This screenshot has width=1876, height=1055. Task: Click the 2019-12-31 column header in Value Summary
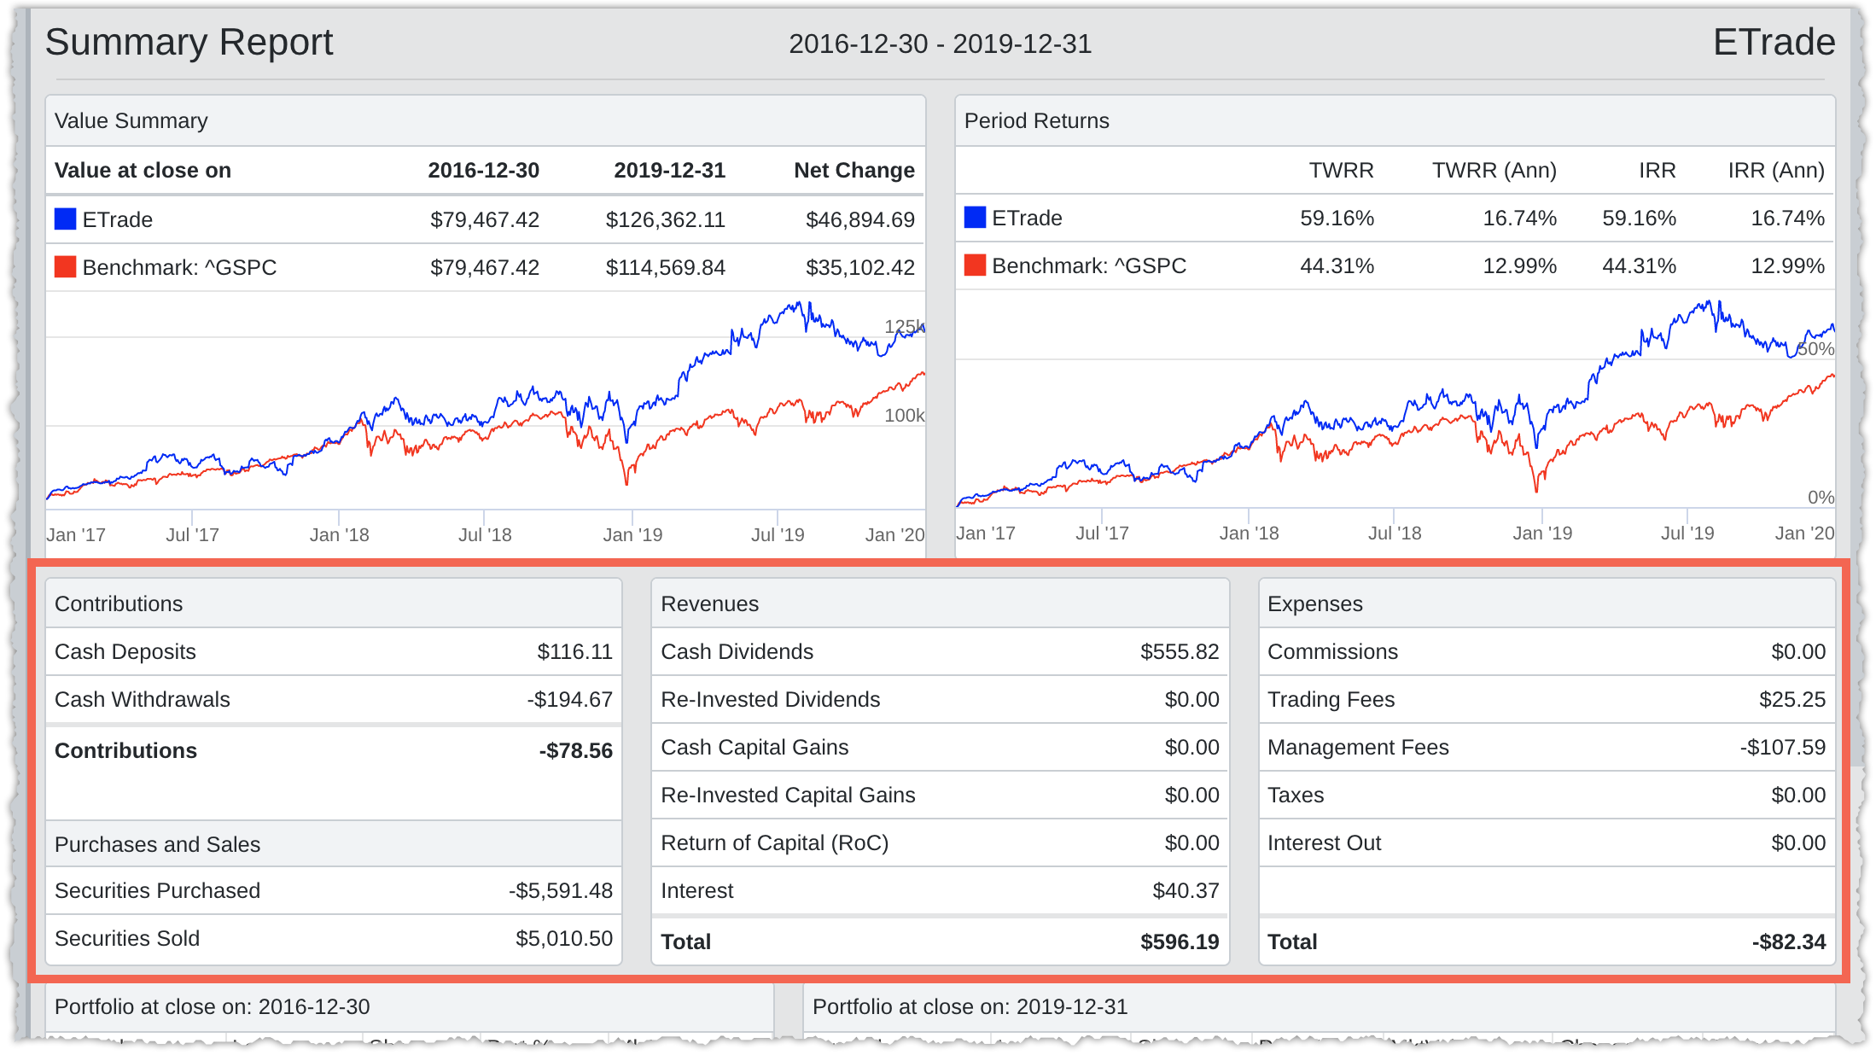(x=669, y=170)
